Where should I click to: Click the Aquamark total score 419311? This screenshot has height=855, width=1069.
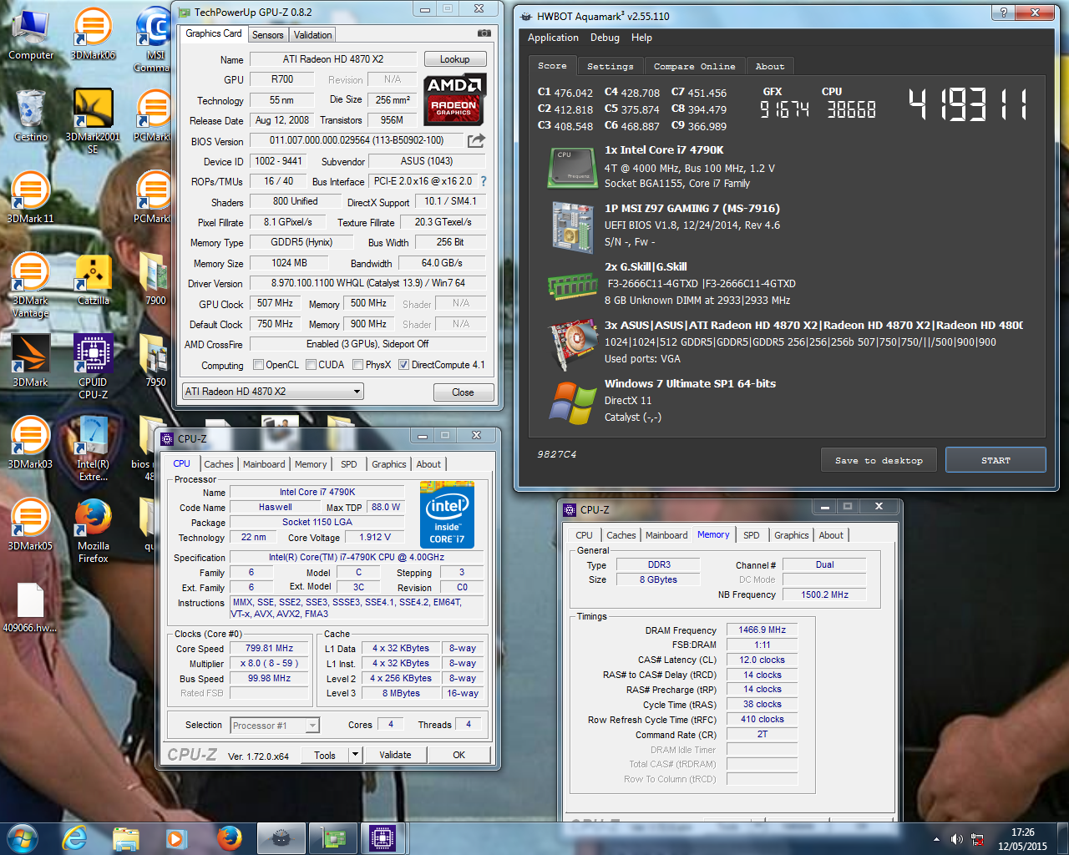coord(969,105)
